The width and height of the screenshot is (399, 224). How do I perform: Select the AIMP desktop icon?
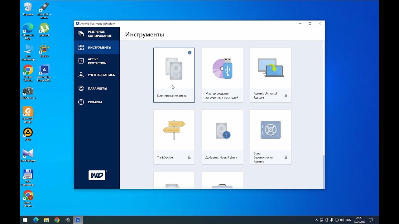tap(28, 134)
